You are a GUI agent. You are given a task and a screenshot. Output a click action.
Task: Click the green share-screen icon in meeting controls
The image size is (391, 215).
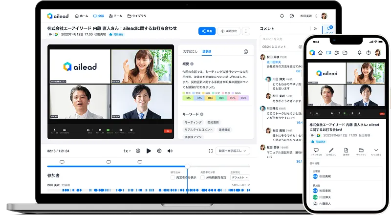[x=108, y=130]
